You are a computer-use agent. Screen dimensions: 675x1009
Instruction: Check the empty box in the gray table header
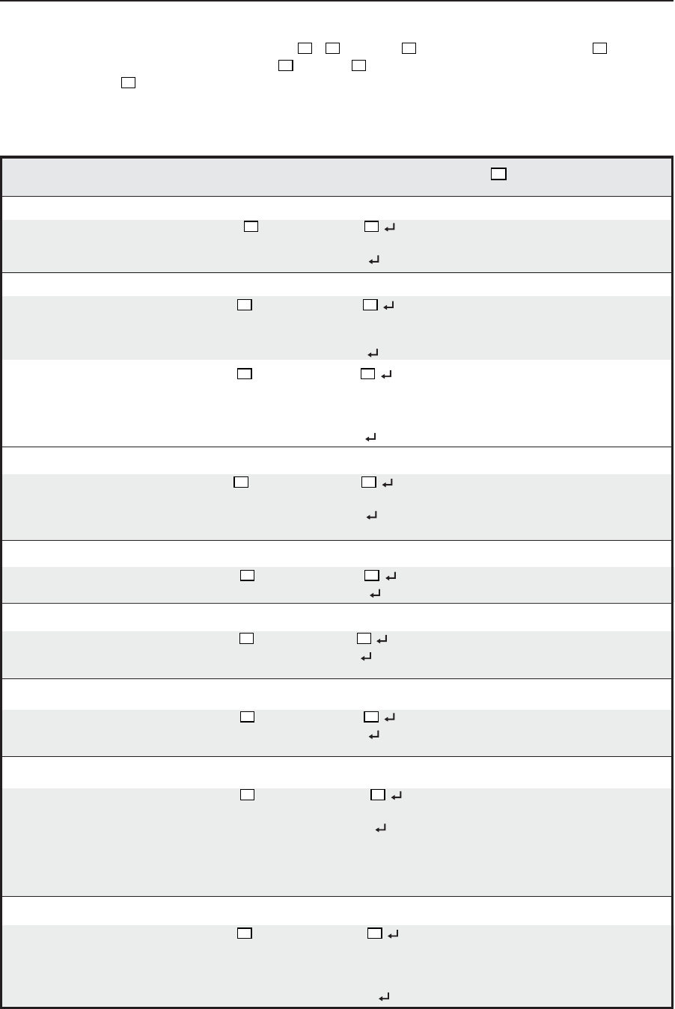(499, 174)
